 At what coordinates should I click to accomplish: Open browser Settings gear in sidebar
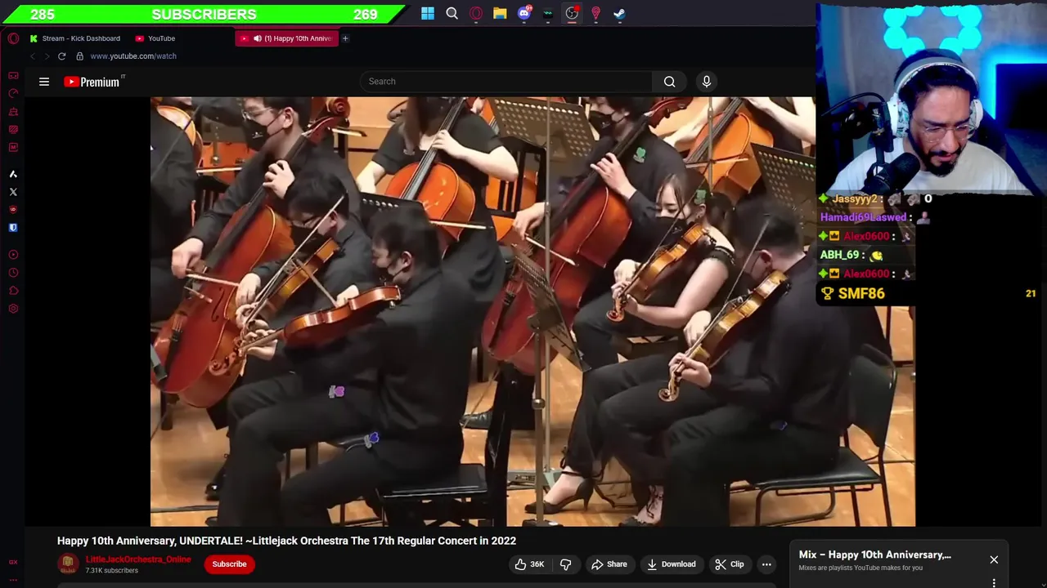coord(13,309)
